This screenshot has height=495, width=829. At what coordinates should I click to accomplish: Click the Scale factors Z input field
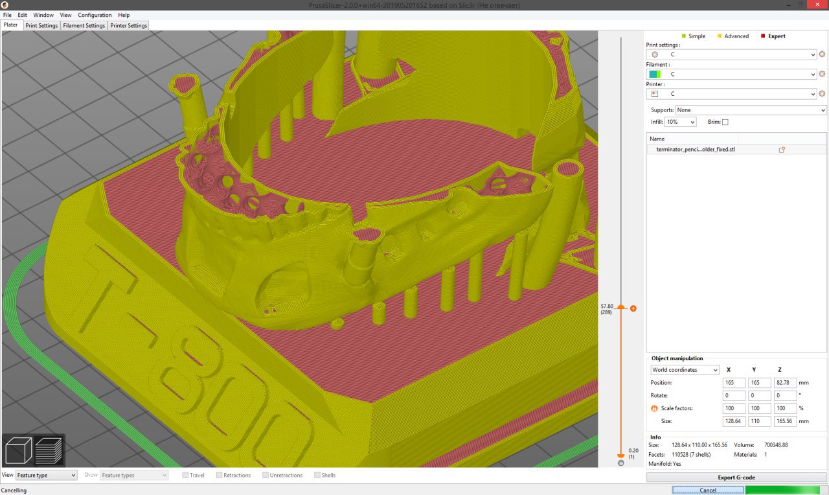785,409
